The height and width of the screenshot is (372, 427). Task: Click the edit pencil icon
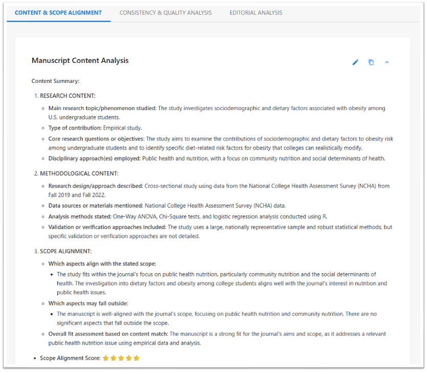355,62
